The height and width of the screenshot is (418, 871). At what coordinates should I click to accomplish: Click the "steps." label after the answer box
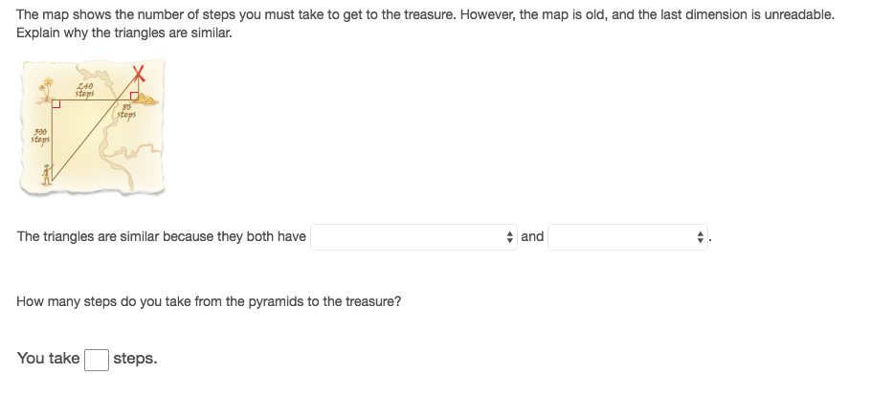[x=135, y=359]
